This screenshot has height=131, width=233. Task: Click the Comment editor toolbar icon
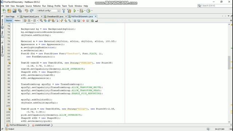[x=92, y=21]
